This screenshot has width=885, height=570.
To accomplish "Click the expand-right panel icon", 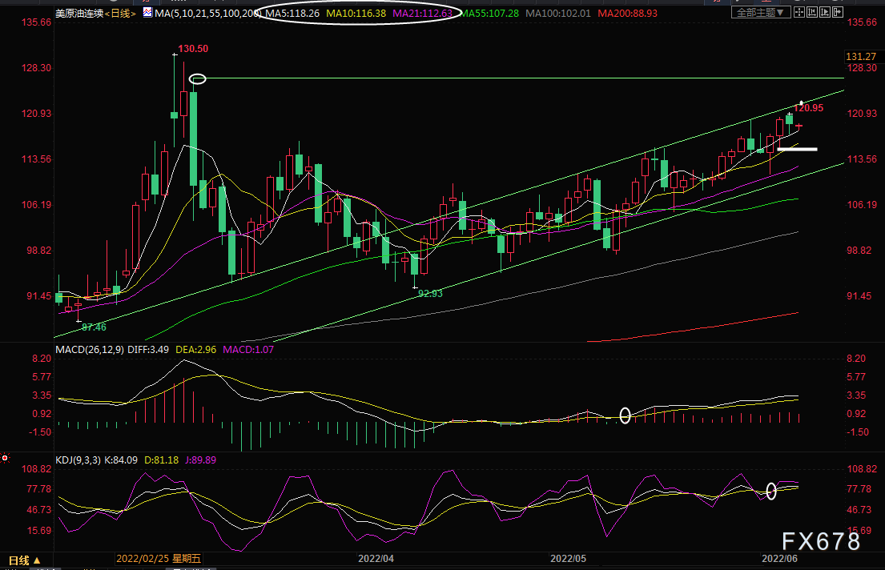I will [838, 13].
